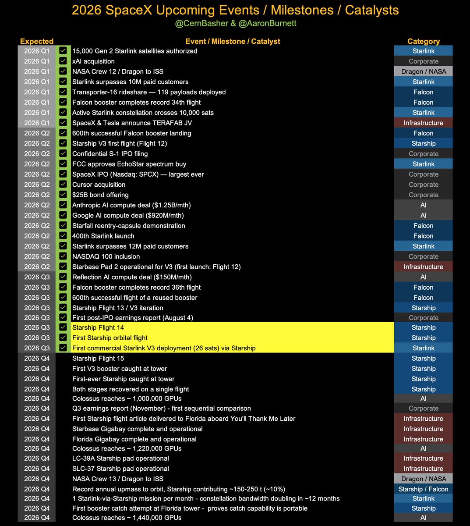Select 'Anthropic AI compute deal ($1.25B/mth)'

(131, 205)
